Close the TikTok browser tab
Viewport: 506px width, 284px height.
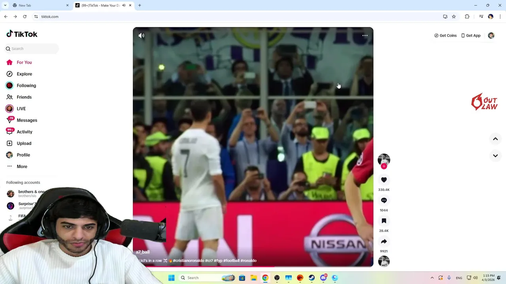[130, 6]
